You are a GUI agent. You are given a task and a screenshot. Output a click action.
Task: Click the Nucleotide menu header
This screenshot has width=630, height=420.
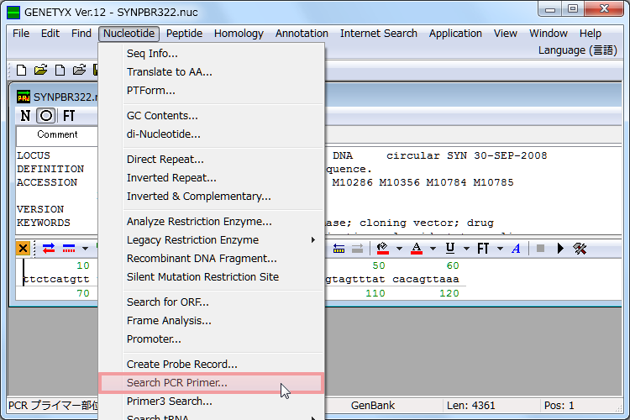129,34
